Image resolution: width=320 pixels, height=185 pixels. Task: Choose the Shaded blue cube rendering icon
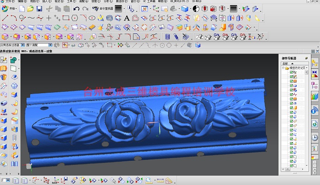pos(185,9)
